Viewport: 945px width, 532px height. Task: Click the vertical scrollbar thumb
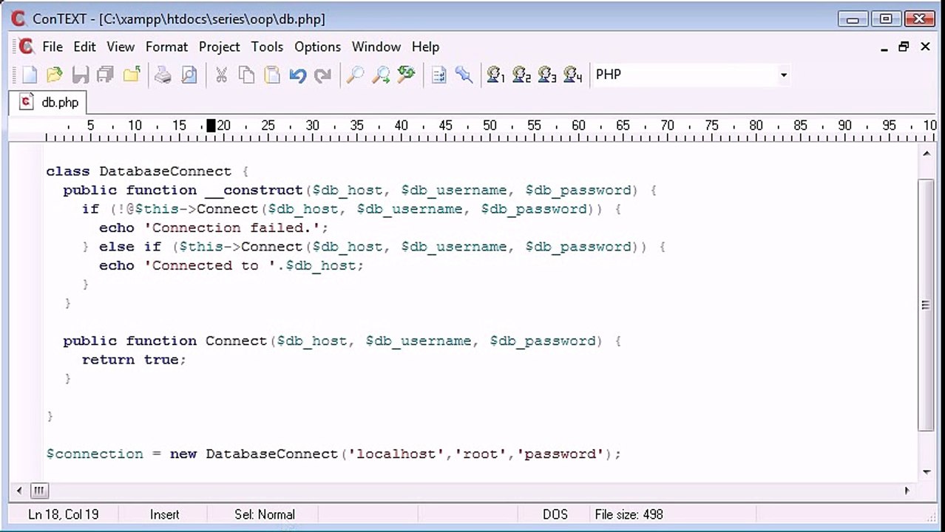pos(927,304)
